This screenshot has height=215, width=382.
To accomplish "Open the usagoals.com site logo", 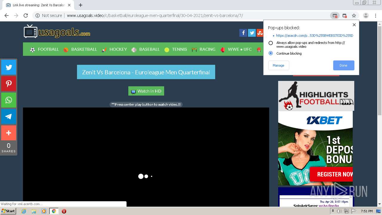I will 57,31.
